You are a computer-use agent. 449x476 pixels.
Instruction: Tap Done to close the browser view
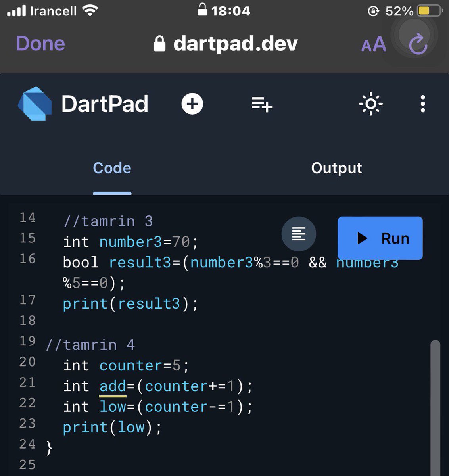[40, 44]
